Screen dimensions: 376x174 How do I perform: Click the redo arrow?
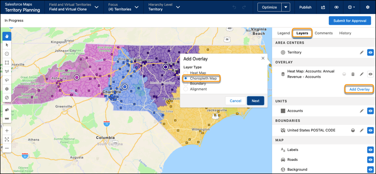click(x=244, y=7)
